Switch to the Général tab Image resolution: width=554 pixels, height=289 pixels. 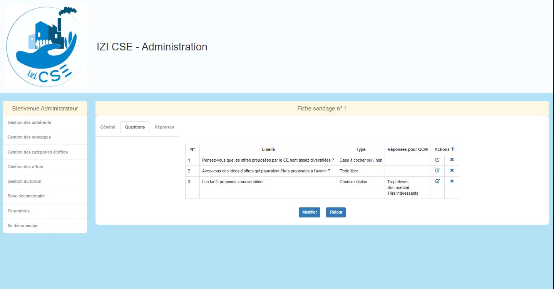(108, 127)
